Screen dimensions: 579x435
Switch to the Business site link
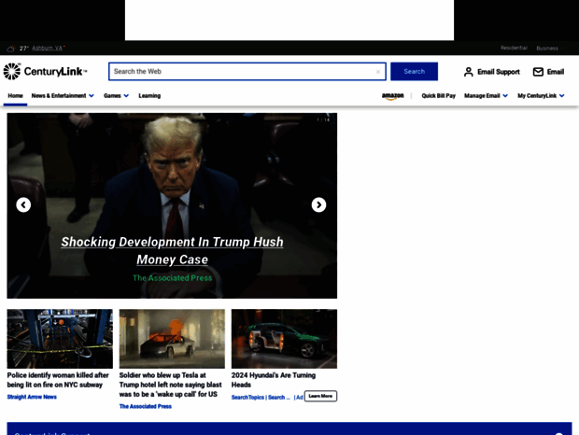[547, 48]
